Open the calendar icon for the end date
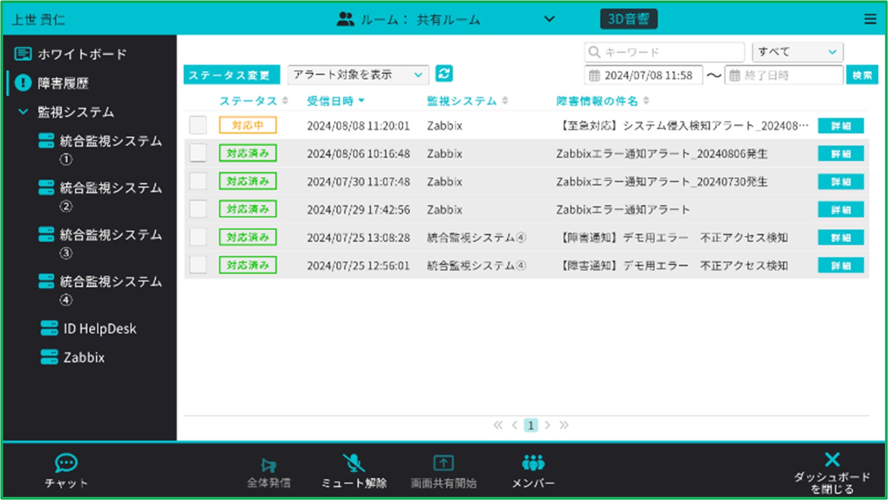This screenshot has height=500, width=888. [x=735, y=75]
